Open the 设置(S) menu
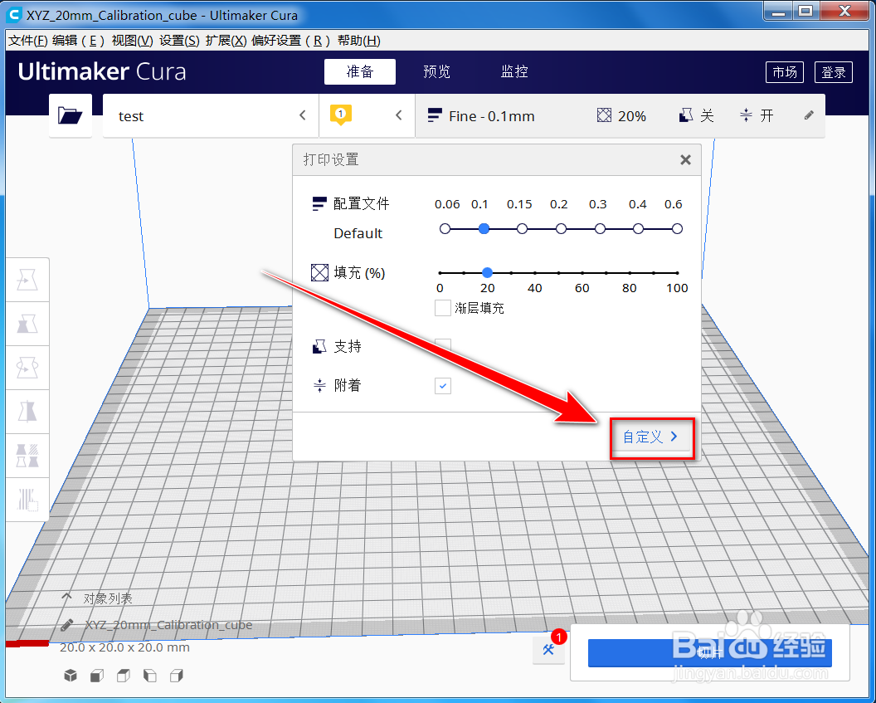The width and height of the screenshot is (876, 703). 179,40
